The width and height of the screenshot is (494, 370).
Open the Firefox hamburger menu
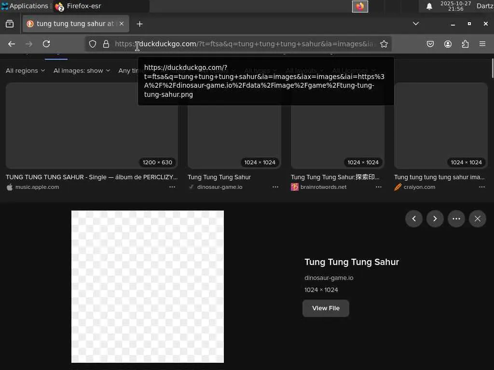point(482,44)
